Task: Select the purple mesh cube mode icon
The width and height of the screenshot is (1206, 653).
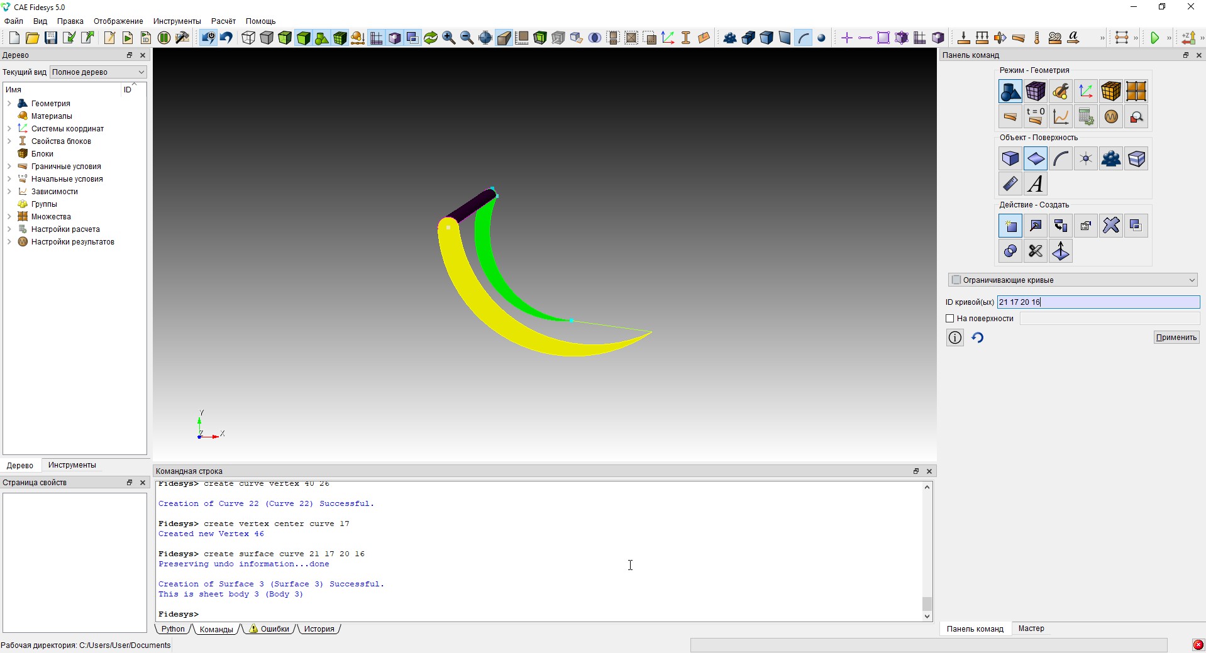Action: pyautogui.click(x=1036, y=92)
